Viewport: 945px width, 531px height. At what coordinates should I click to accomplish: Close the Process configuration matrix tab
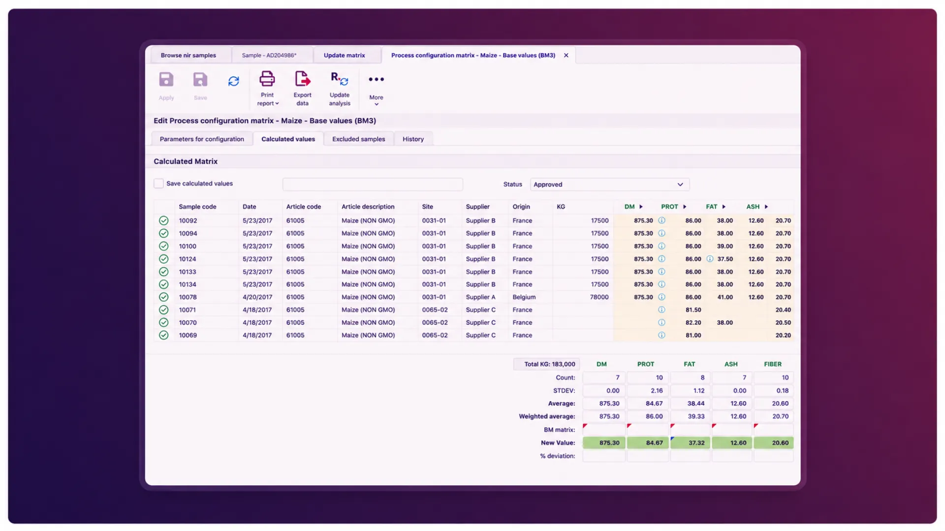[x=566, y=56]
